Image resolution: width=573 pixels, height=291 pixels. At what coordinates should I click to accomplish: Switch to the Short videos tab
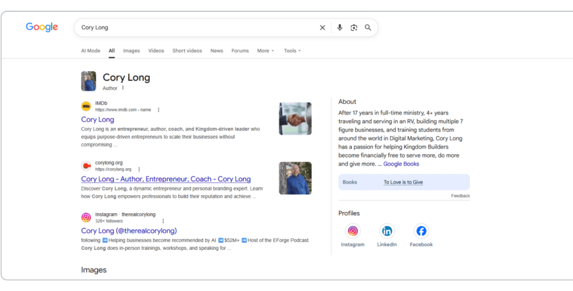click(x=187, y=51)
